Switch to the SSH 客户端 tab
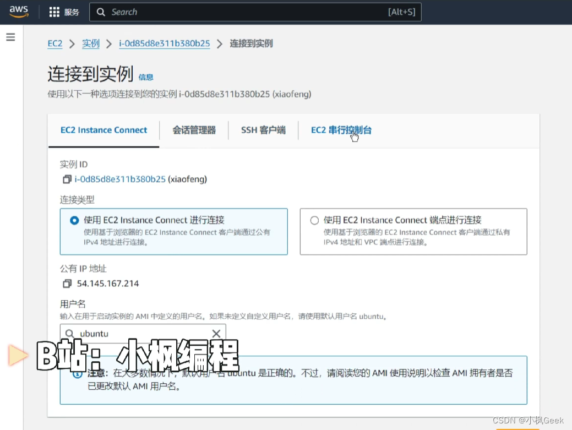 pyautogui.click(x=263, y=130)
